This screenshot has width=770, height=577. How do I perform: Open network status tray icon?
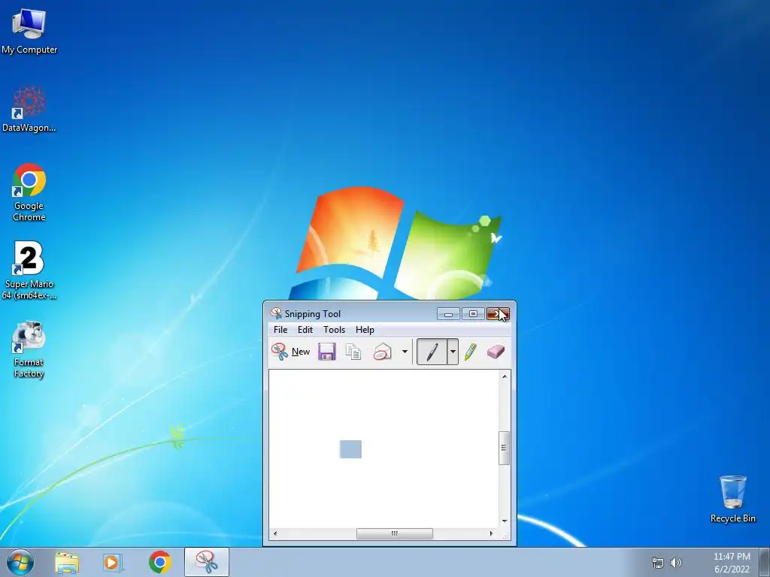(x=657, y=563)
